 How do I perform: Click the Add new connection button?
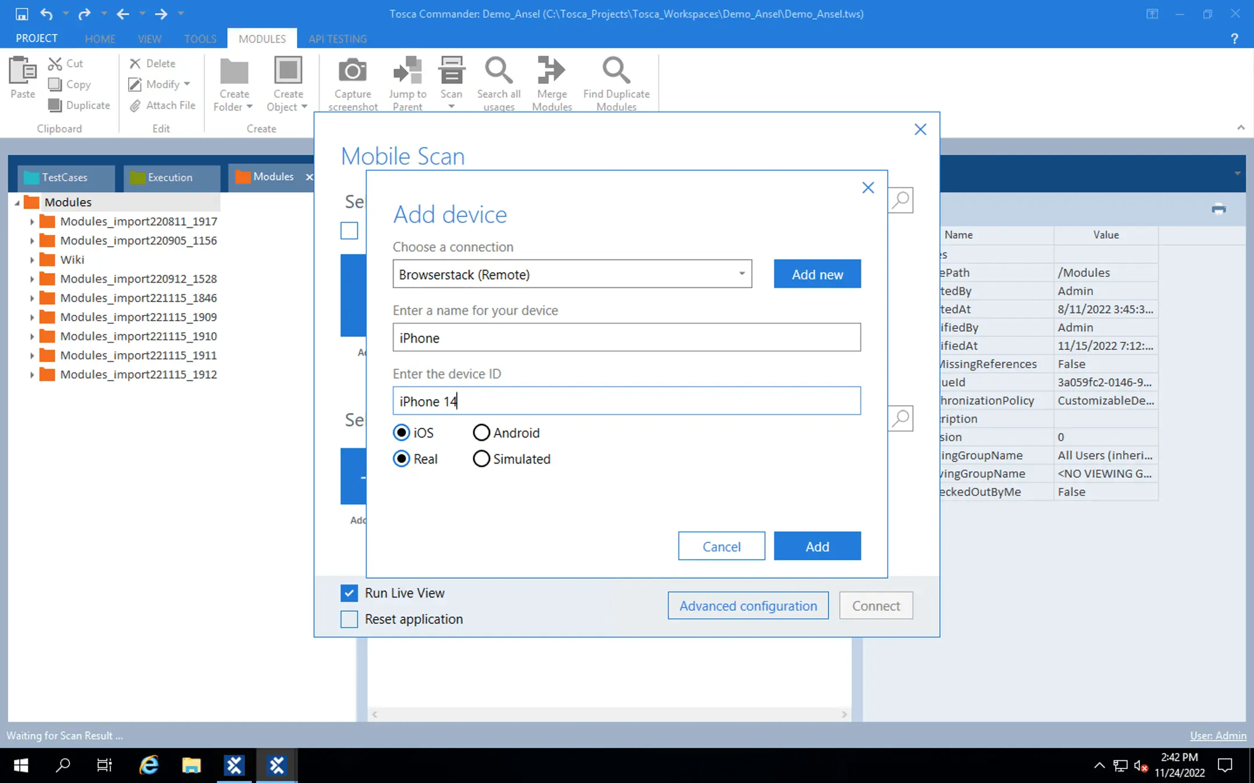[x=817, y=274]
